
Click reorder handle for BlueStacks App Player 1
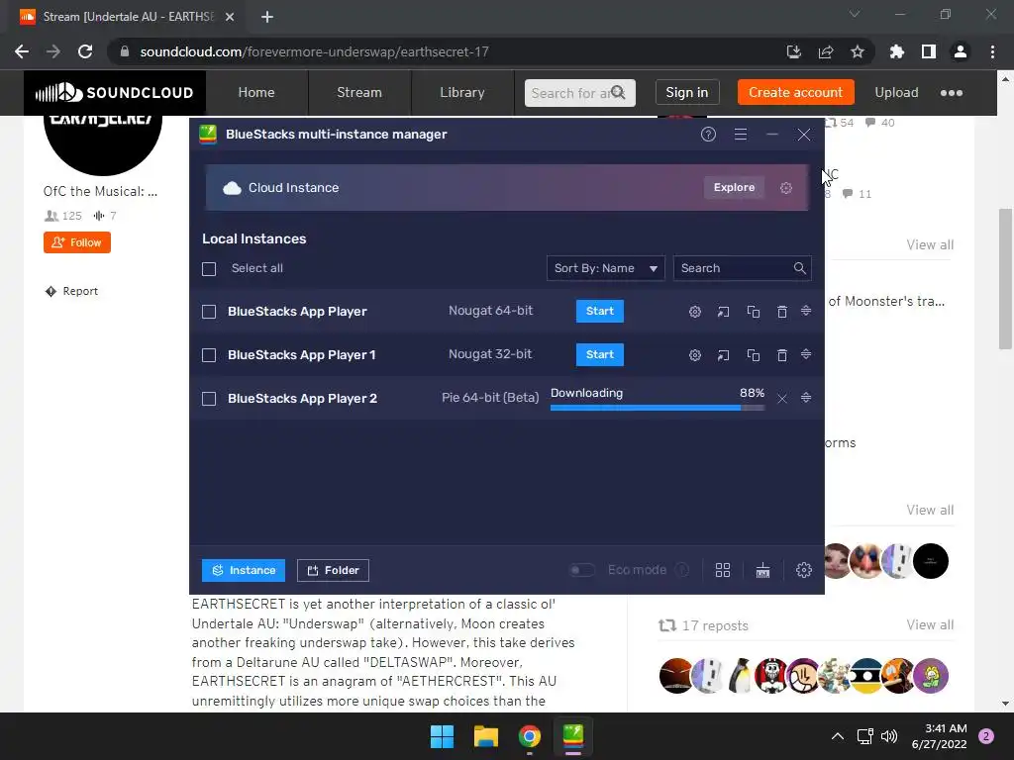806,354
